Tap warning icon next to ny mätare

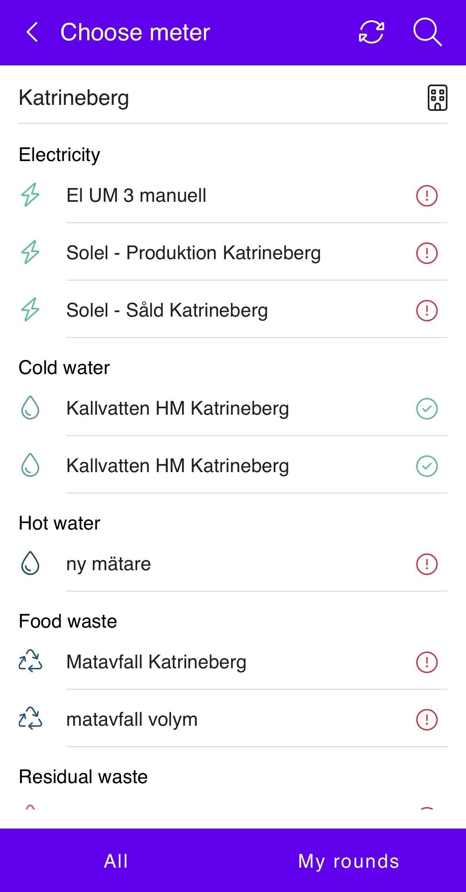427,564
